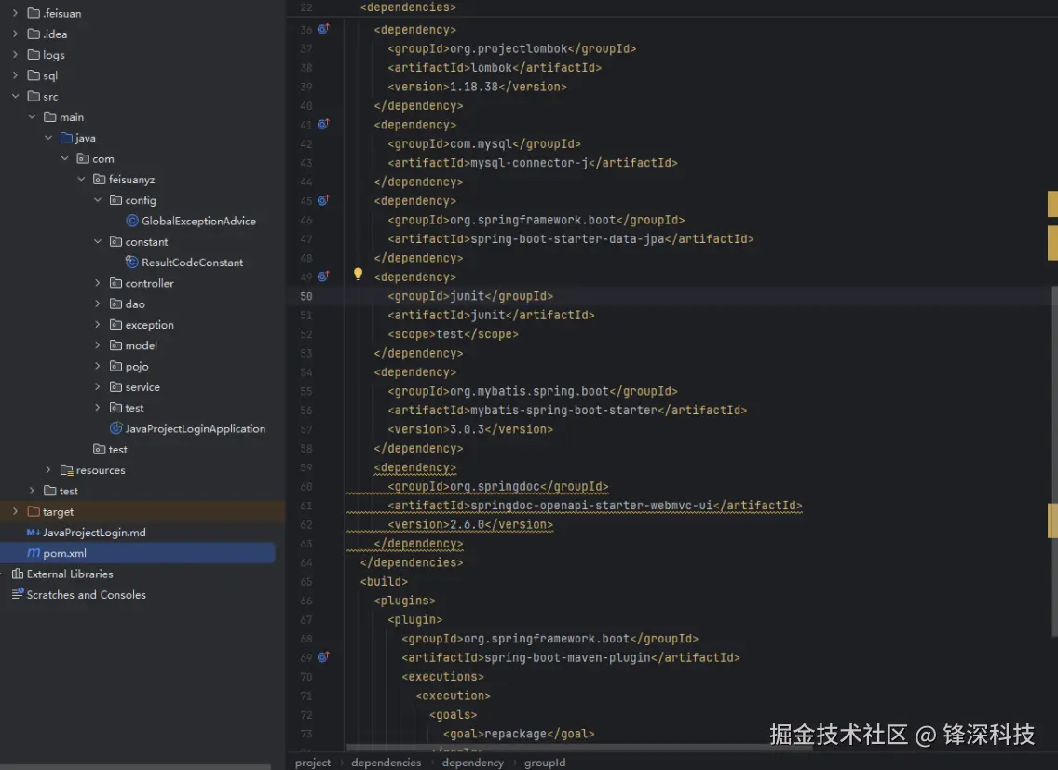Click the editor vertical scrollbar thumb
1058x770 pixels.
pos(1054,461)
